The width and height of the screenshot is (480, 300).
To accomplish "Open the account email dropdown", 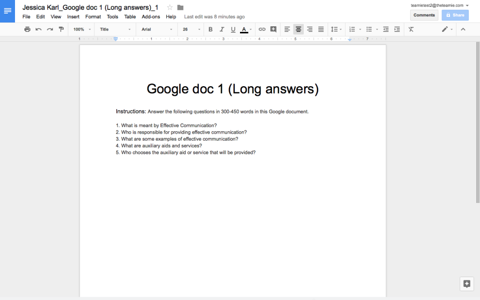I will click(440, 5).
